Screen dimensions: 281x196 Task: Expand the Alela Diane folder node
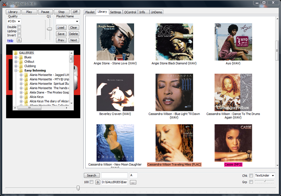[21, 92]
